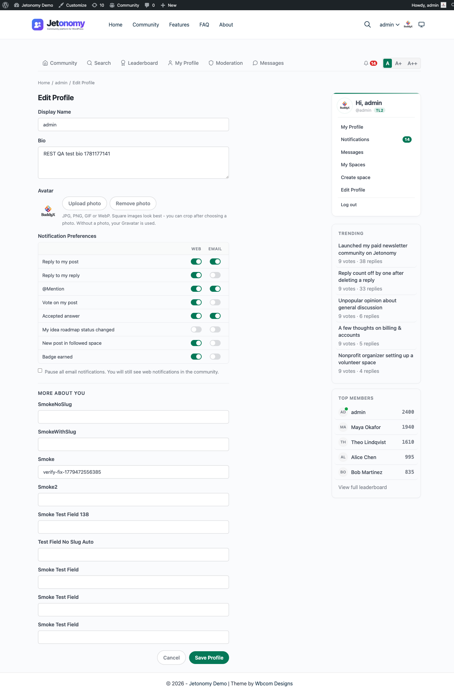Viewport: 454px width, 694px height.
Task: Click the Jetonomy logo
Action: pyautogui.click(x=59, y=25)
